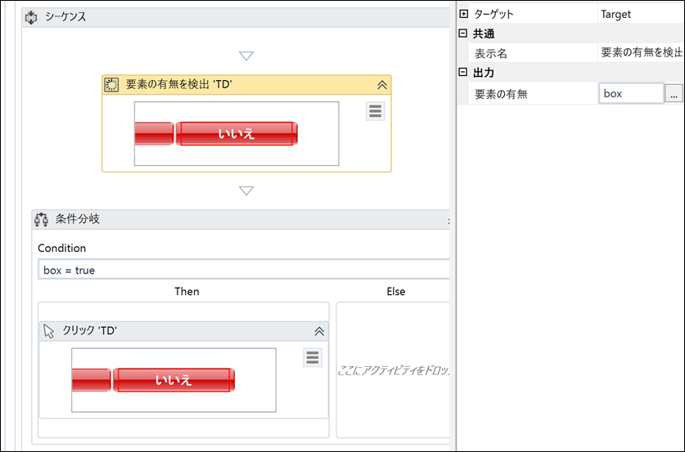Expand the ターゲット property group
This screenshot has height=452, width=685.
click(x=463, y=14)
